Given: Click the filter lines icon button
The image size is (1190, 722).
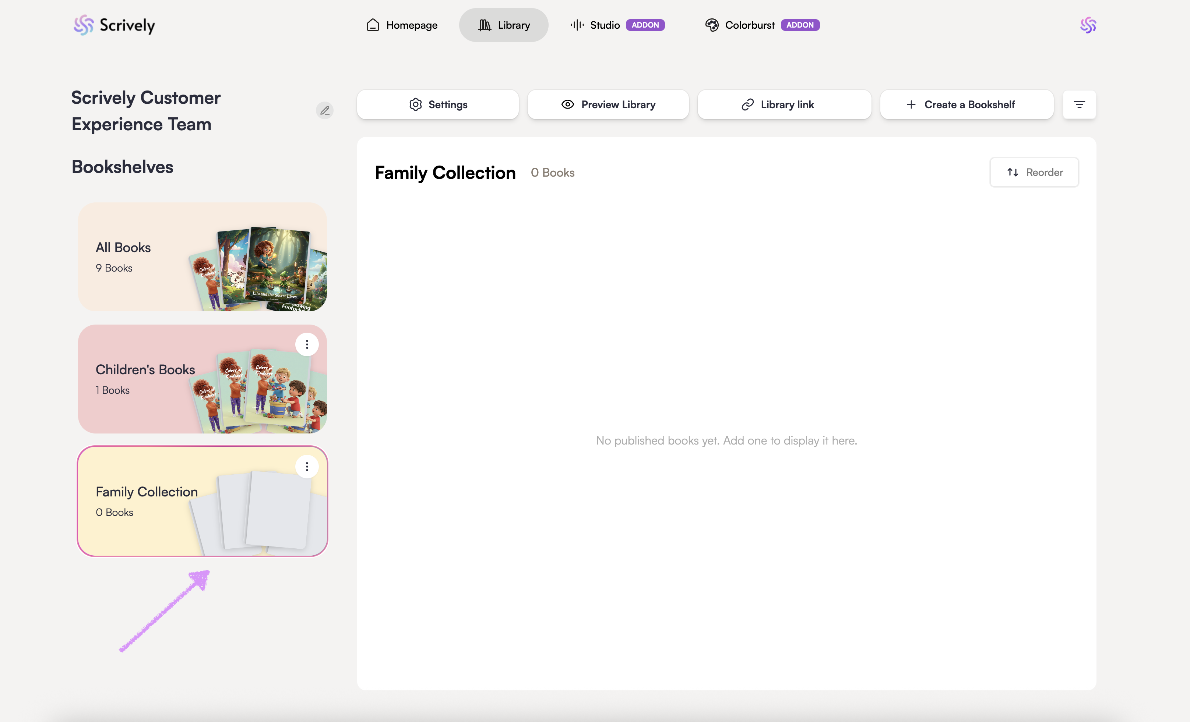Looking at the screenshot, I should tap(1079, 104).
